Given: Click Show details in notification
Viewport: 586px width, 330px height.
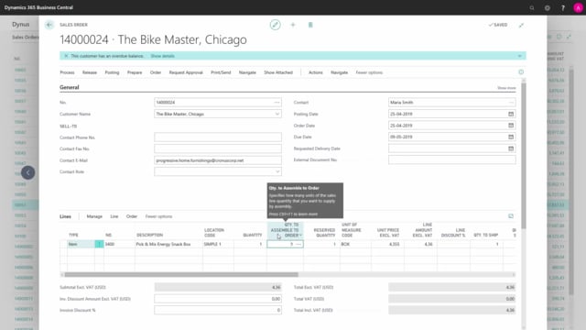Looking at the screenshot, I should [x=163, y=56].
